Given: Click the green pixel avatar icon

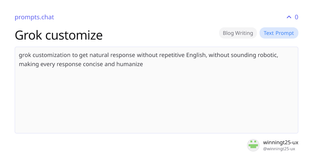Looking at the screenshot, I should (x=253, y=145).
